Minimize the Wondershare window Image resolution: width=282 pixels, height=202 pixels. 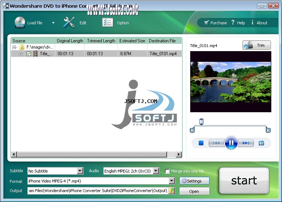[262, 6]
